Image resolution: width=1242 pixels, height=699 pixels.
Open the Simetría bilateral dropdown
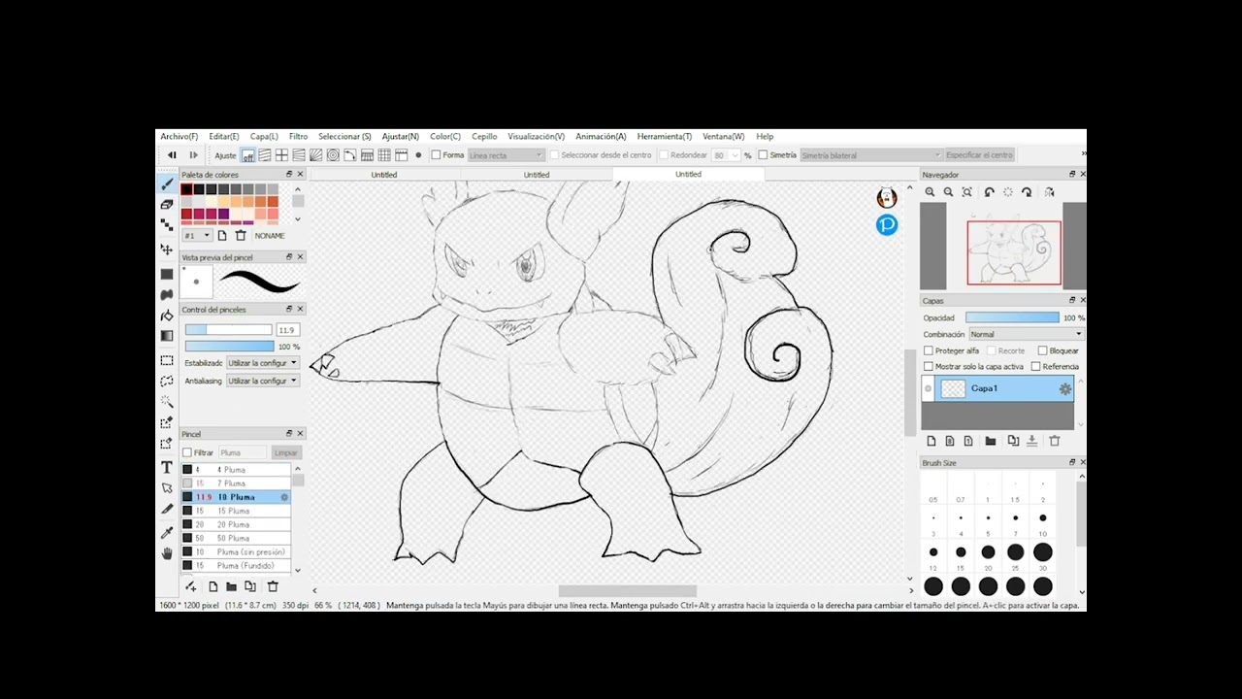871,155
